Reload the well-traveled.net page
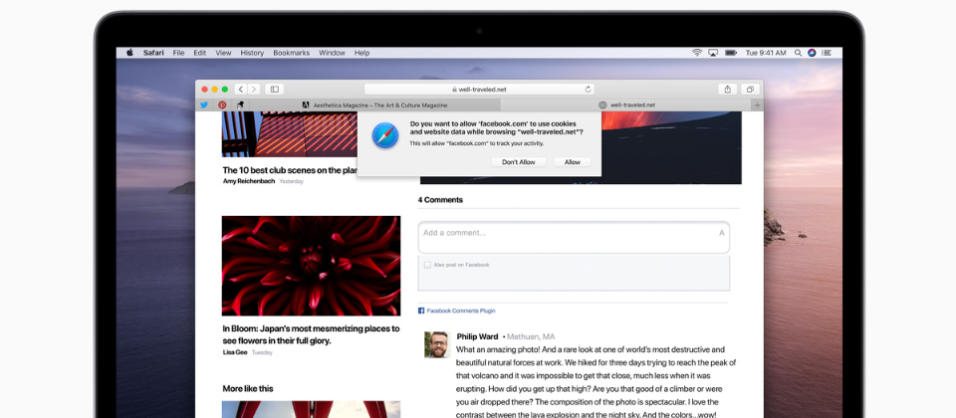The image size is (956, 418). point(588,90)
